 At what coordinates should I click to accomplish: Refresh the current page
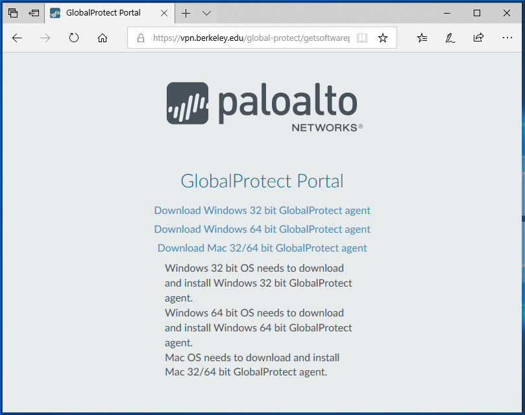[x=74, y=38]
